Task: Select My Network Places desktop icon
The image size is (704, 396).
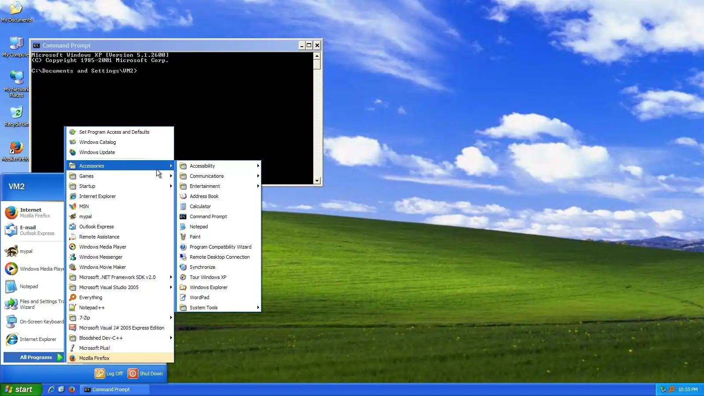Action: (16, 84)
